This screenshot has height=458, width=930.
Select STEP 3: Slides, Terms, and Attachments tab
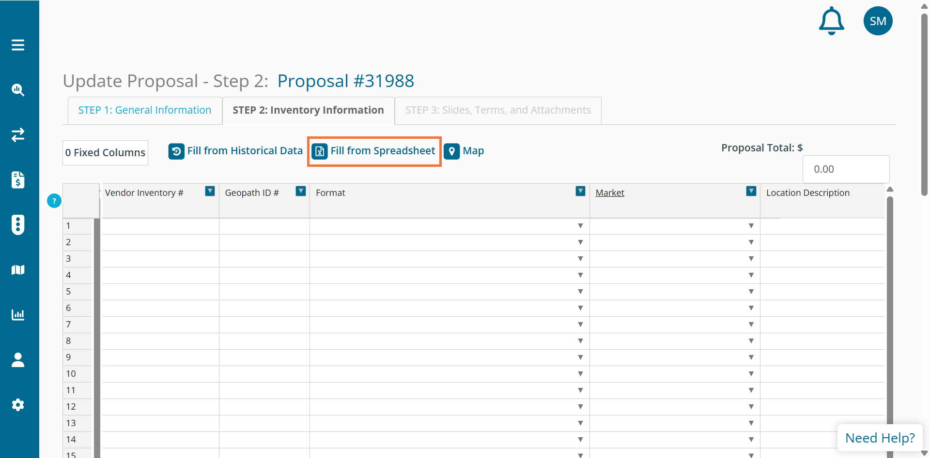pos(498,110)
